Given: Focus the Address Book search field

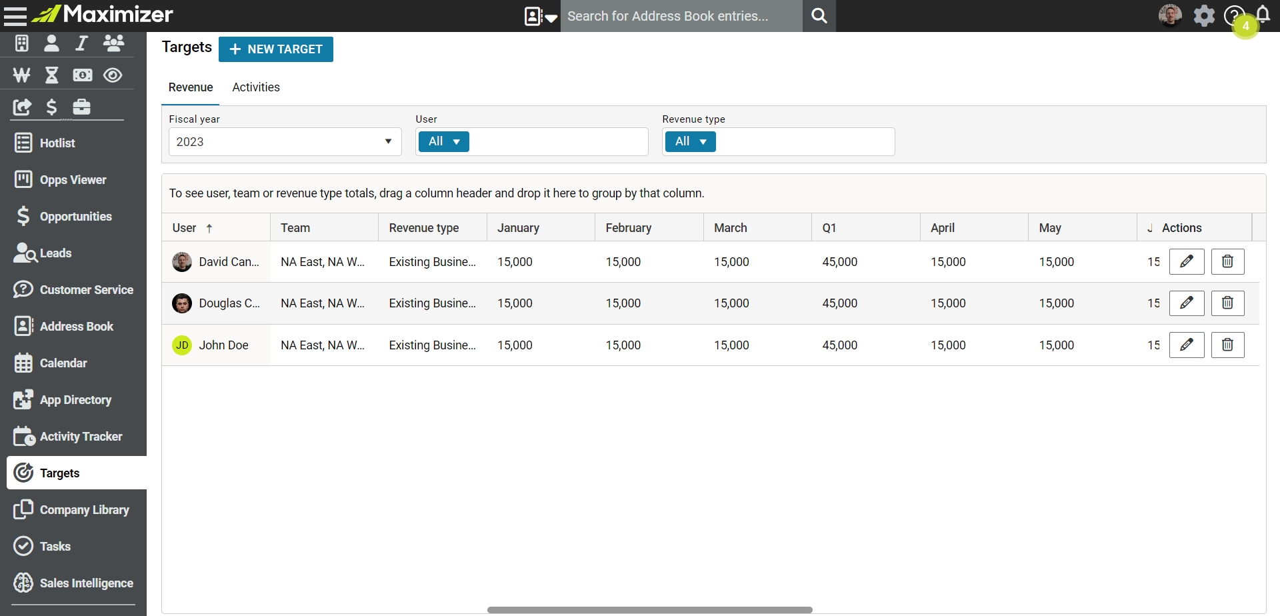Looking at the screenshot, I should coord(681,16).
